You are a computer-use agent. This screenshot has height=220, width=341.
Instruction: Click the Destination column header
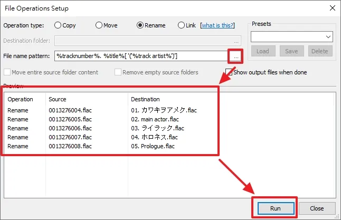(x=145, y=99)
